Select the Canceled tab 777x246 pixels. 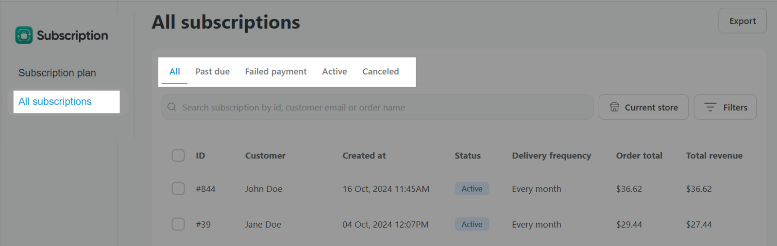click(x=380, y=72)
